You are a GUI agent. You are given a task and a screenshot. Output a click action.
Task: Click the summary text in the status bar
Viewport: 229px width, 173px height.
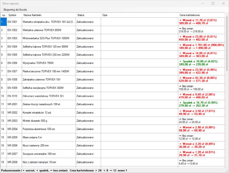point(64,170)
